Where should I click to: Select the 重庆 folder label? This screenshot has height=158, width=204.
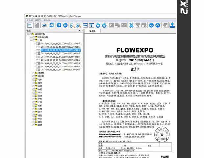coord(40,122)
